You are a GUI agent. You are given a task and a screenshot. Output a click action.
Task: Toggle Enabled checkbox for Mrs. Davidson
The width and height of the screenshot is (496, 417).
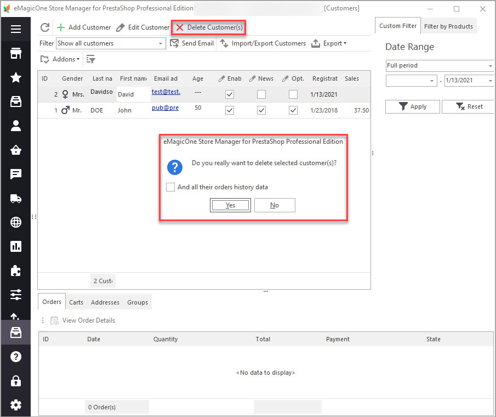pyautogui.click(x=230, y=94)
